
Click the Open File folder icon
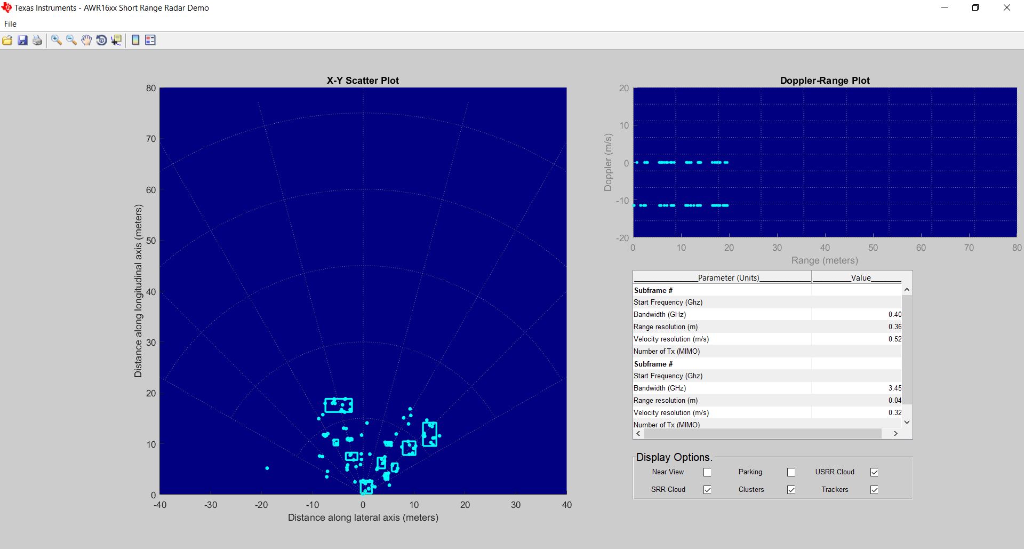click(x=7, y=40)
